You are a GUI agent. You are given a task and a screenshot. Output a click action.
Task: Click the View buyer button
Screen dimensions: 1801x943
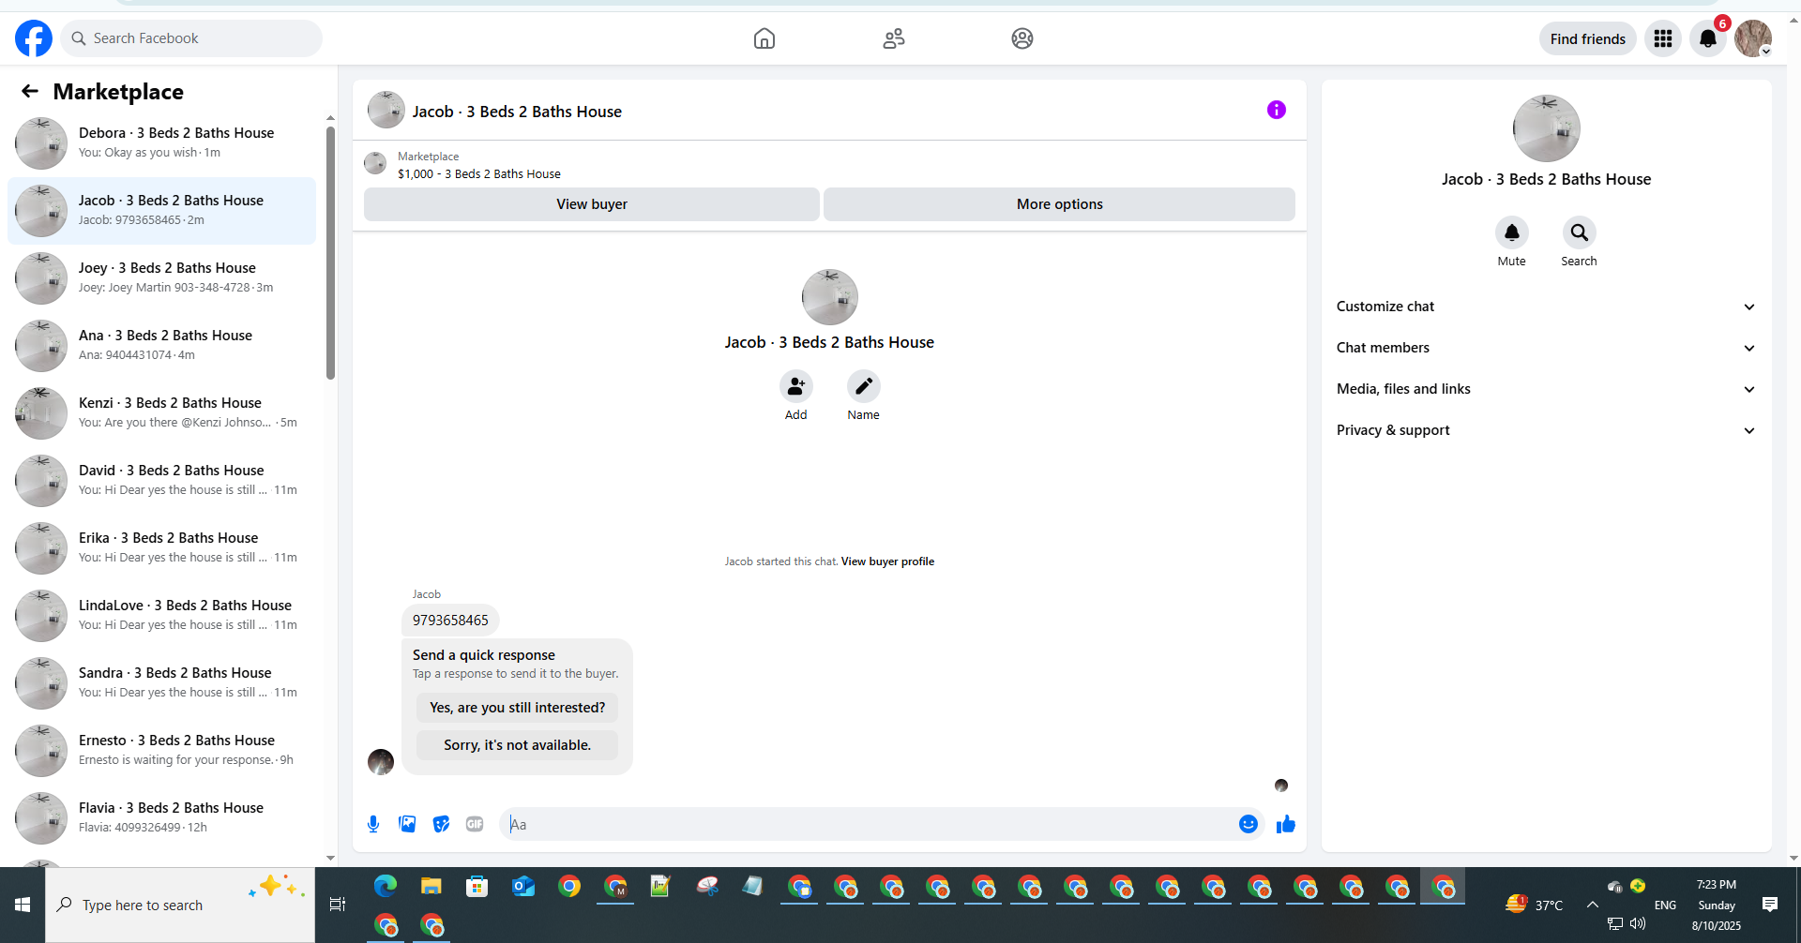[x=592, y=204]
